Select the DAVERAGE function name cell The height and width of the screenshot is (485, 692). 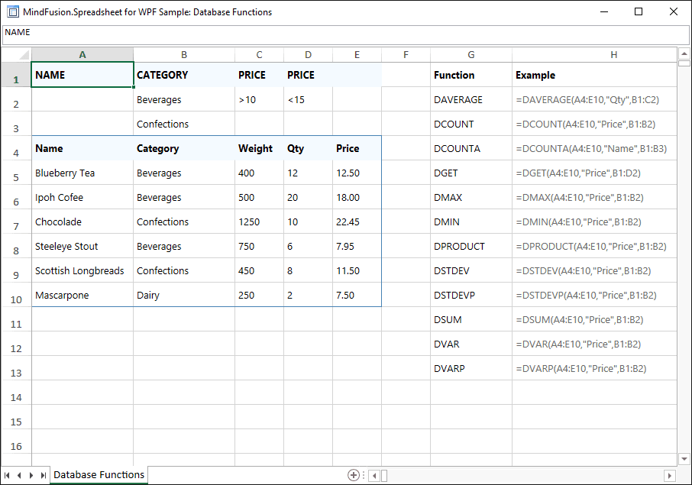[x=471, y=99]
